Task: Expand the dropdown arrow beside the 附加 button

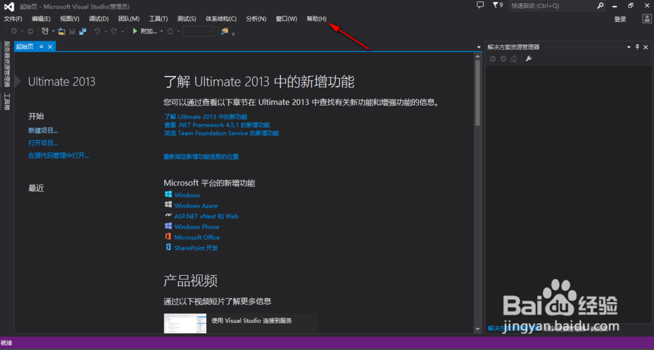Action: pyautogui.click(x=162, y=32)
